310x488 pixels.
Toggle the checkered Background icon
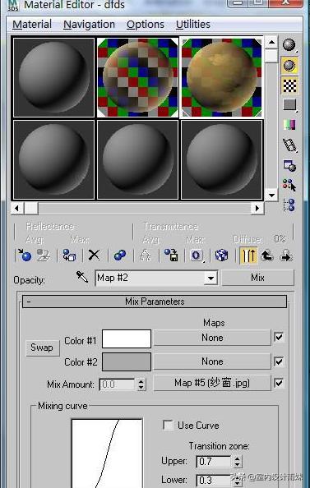[x=289, y=86]
